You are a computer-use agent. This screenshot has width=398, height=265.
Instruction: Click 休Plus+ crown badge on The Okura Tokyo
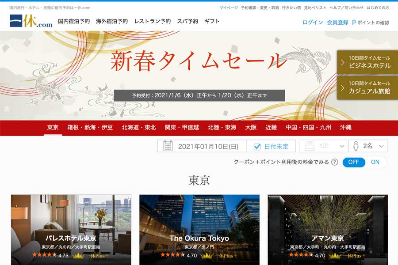coord(219,256)
